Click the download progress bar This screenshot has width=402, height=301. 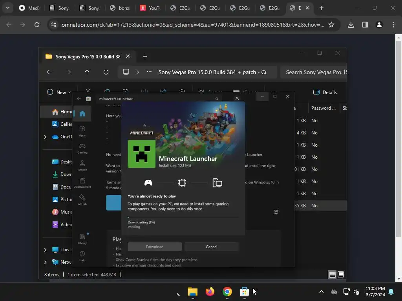183,217
